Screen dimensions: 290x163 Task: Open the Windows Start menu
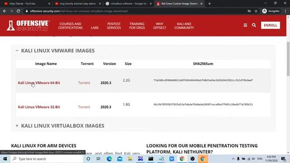(5, 159)
